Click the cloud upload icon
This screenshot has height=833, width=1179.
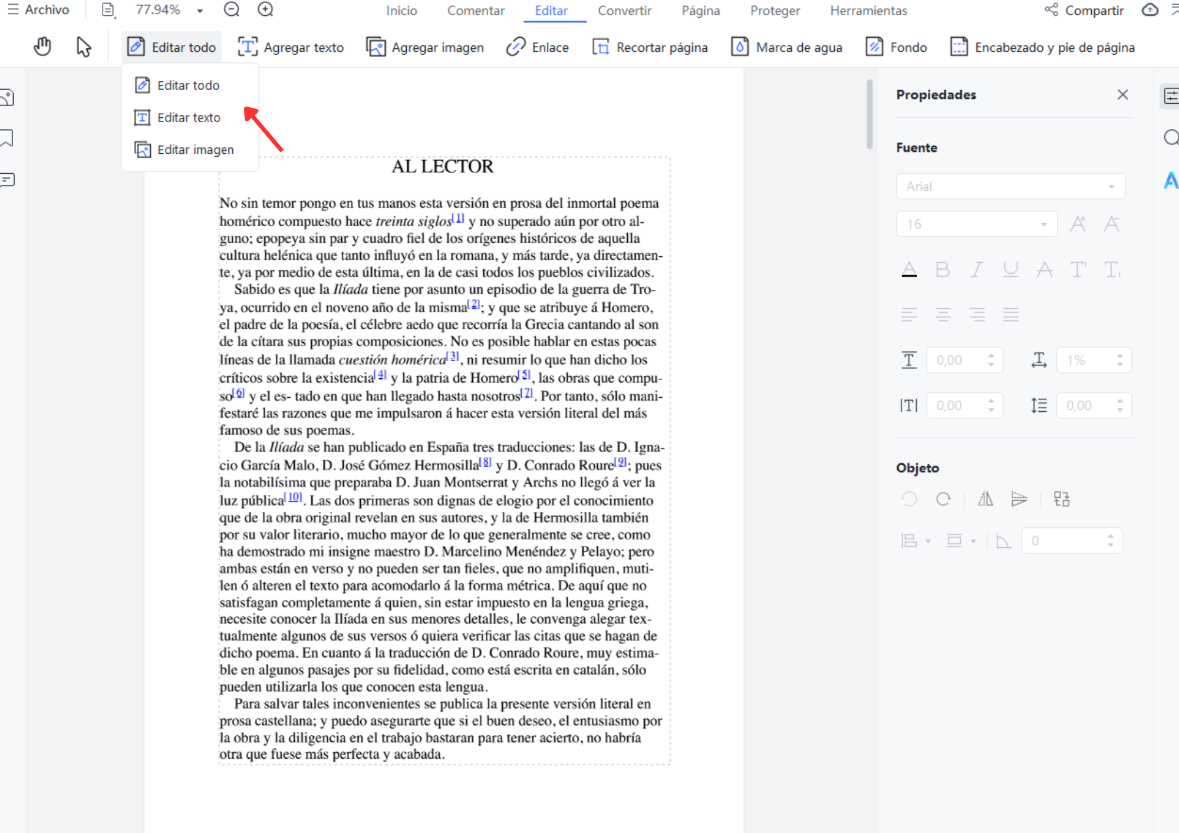click(1150, 10)
